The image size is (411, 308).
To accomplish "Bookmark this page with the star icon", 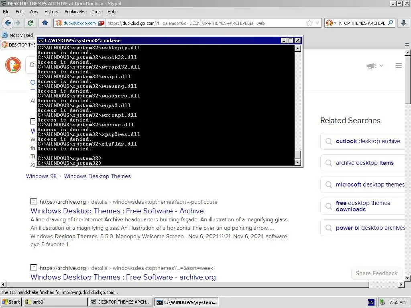I will (x=309, y=23).
